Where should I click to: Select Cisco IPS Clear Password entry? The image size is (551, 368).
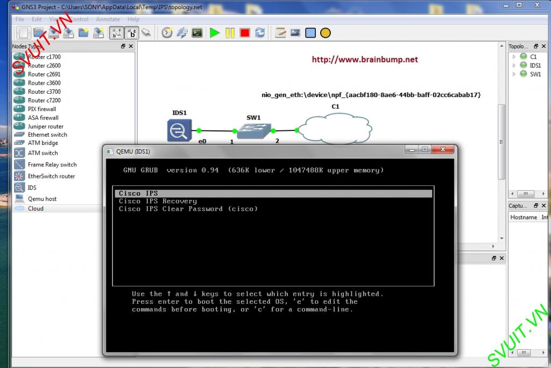pyautogui.click(x=188, y=209)
